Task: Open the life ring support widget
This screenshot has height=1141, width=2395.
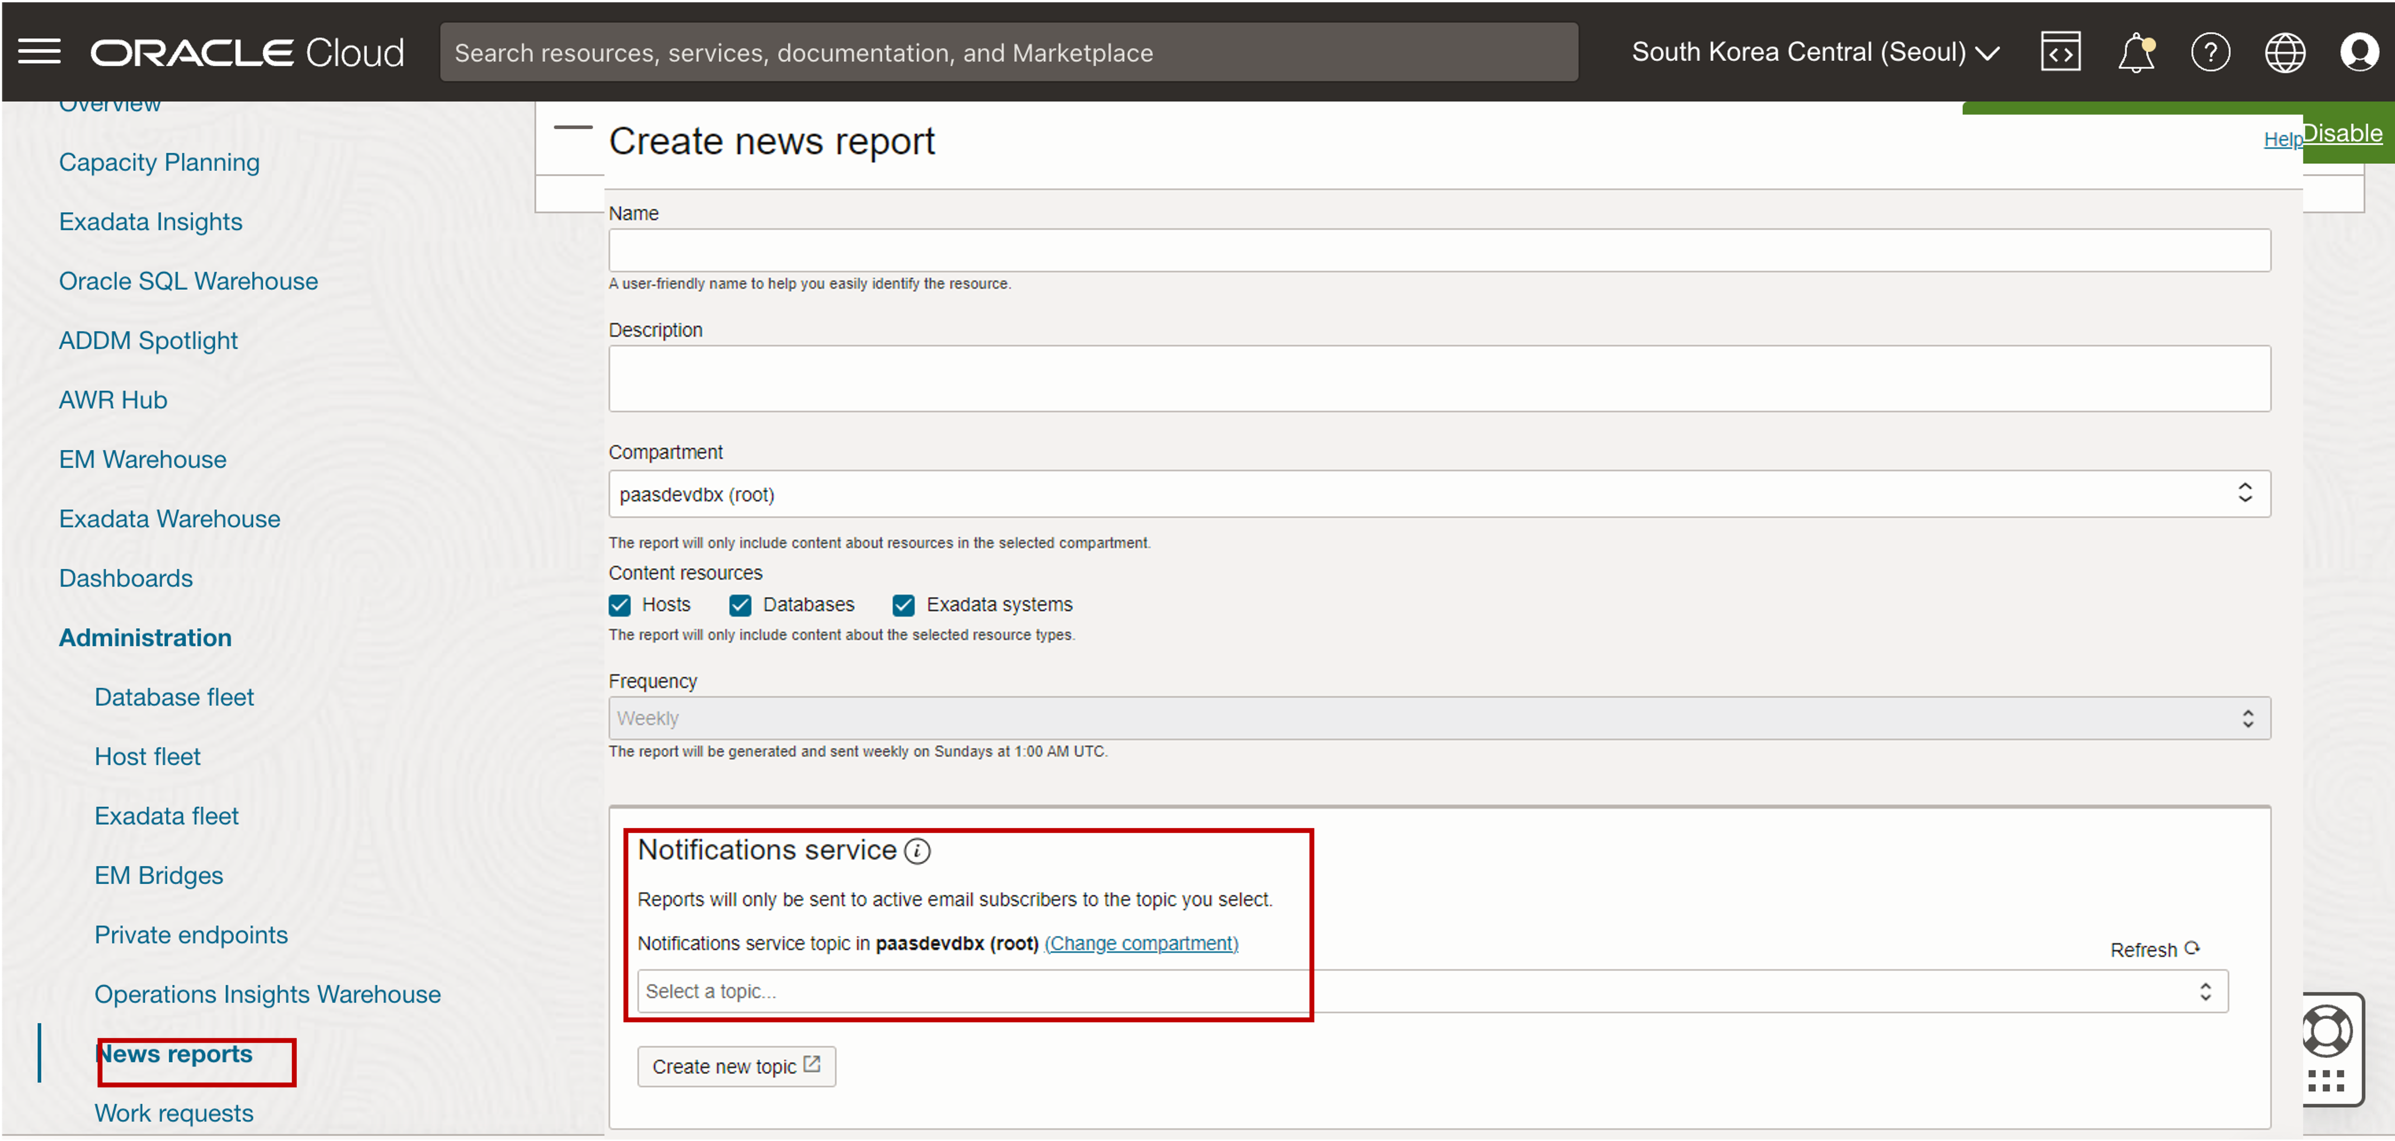Action: pos(2326,1031)
